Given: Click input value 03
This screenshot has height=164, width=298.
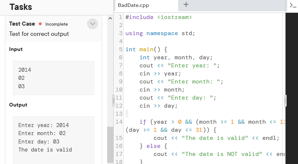Looking at the screenshot, I should (21, 86).
